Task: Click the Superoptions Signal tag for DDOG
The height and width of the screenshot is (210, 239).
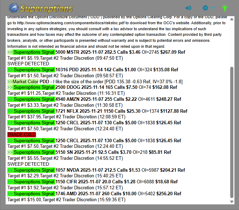Action: coord(34,87)
